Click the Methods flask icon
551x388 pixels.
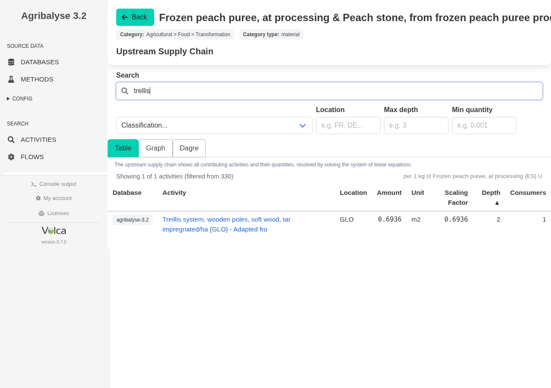(x=11, y=79)
